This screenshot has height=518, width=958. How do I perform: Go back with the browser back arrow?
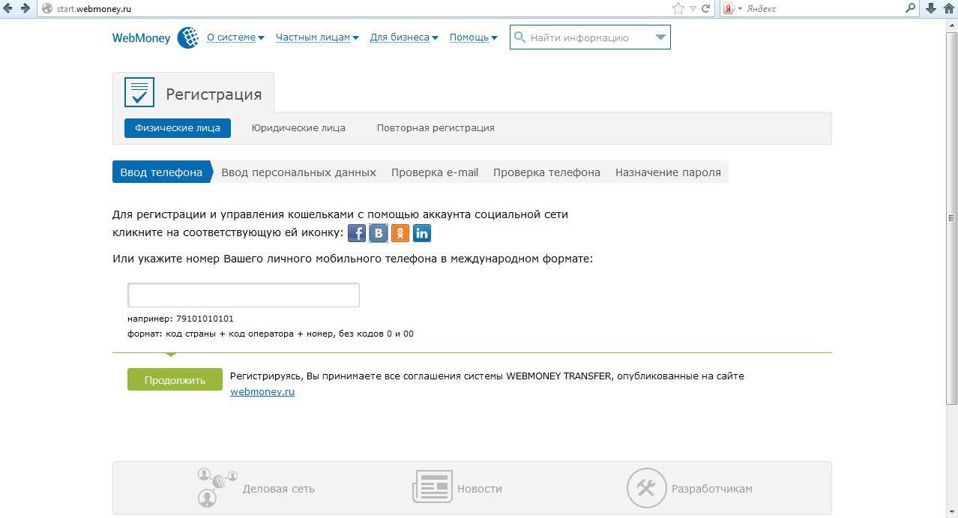[8, 9]
